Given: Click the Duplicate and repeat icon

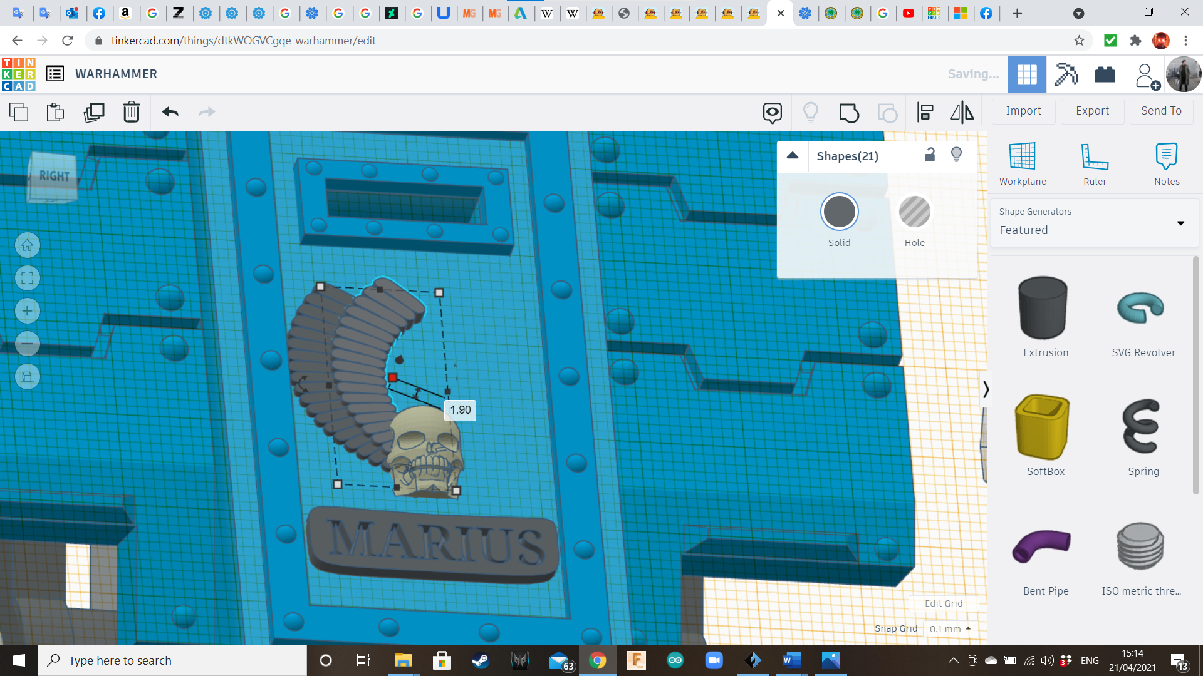Looking at the screenshot, I should pyautogui.click(x=94, y=113).
